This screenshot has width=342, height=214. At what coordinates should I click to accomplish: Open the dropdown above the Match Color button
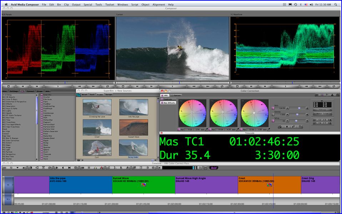click(x=322, y=110)
